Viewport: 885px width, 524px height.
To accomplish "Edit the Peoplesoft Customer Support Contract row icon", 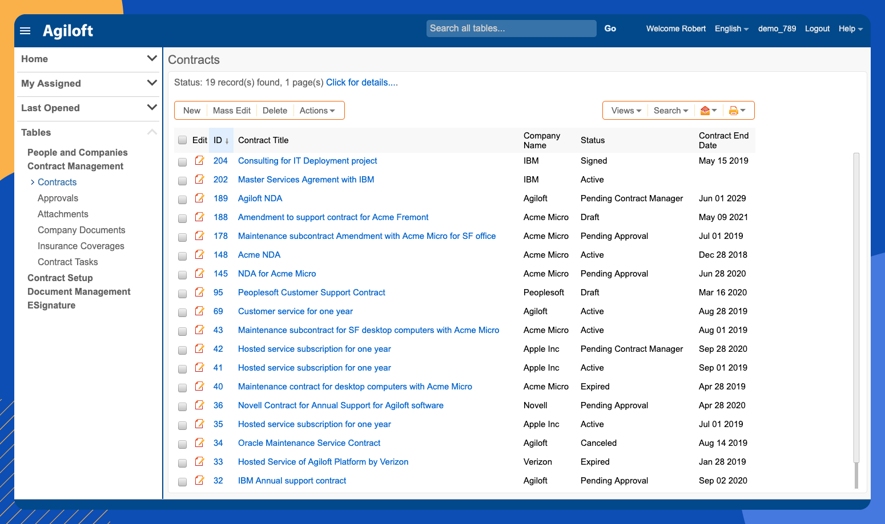I will pos(199,293).
